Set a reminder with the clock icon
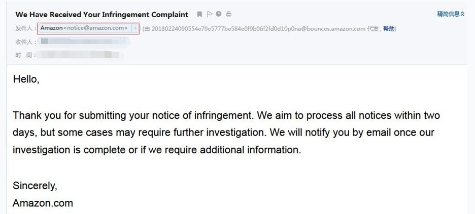Image resolution: width=475 pixels, height=214 pixels. [219, 14]
